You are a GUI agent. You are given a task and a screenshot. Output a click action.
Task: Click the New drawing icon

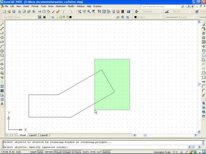[x=5, y=12]
